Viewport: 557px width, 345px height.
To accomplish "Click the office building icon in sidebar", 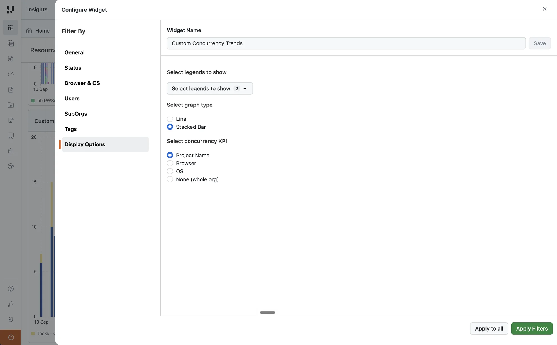I will (x=11, y=151).
